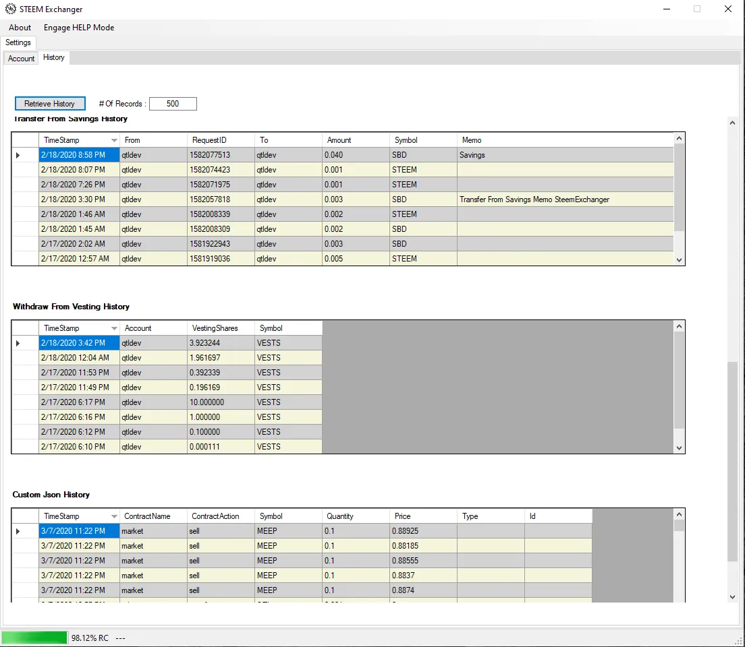Click the Type column header in Custom Json table
The image size is (745, 647).
[491, 516]
